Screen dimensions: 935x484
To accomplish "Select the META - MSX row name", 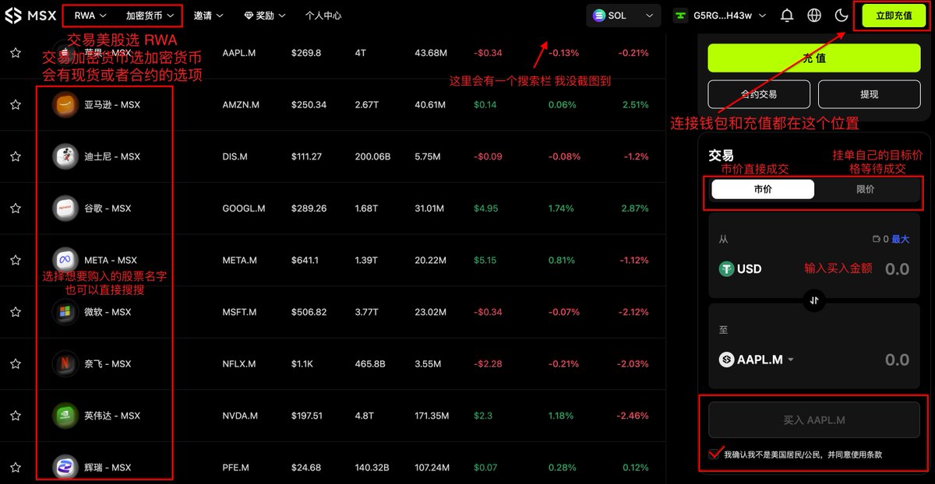I will click(111, 260).
